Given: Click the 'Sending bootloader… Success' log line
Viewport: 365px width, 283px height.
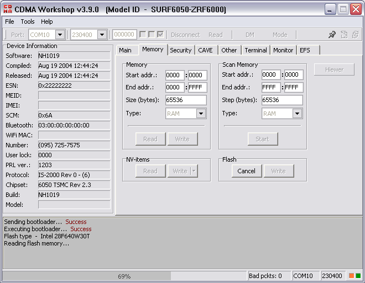Looking at the screenshot, I should pos(45,222).
